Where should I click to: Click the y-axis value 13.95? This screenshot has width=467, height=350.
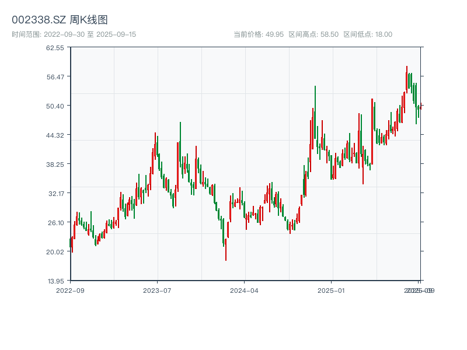tap(55, 281)
